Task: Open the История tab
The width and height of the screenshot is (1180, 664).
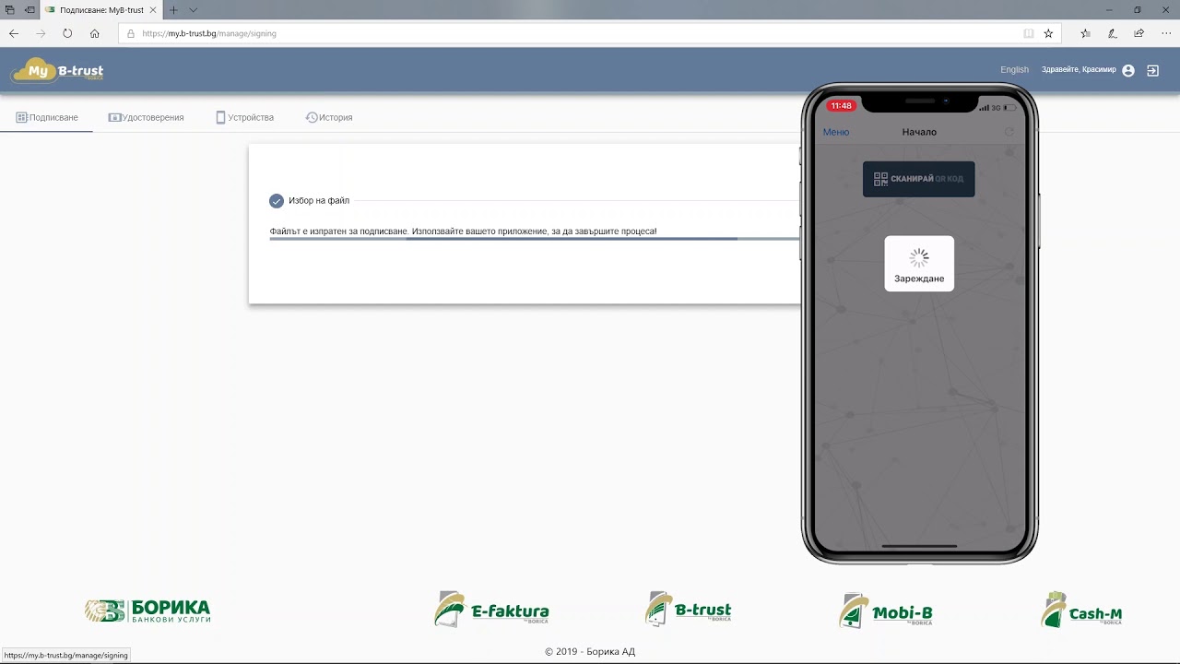Action: click(x=329, y=117)
